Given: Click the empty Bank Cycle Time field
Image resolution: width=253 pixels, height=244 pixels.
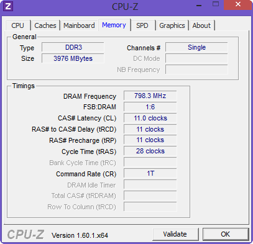Looking at the screenshot, I should (x=150, y=162).
